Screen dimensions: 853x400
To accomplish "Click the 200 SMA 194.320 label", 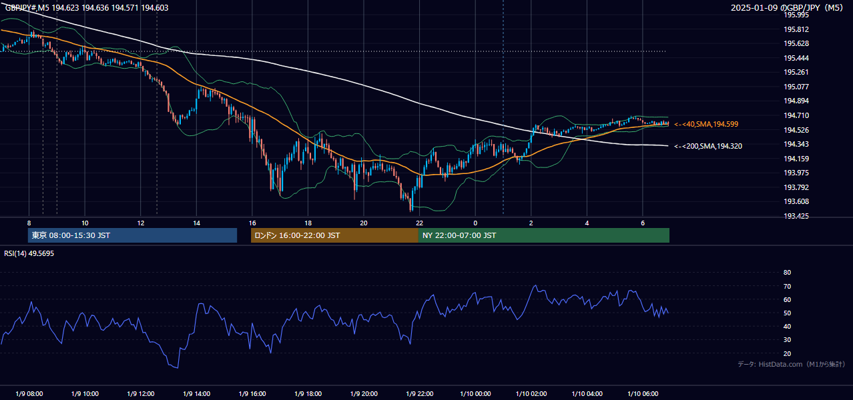I will point(708,145).
